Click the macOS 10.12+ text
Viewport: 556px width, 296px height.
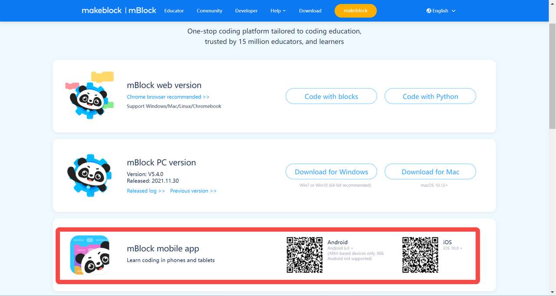(x=434, y=185)
